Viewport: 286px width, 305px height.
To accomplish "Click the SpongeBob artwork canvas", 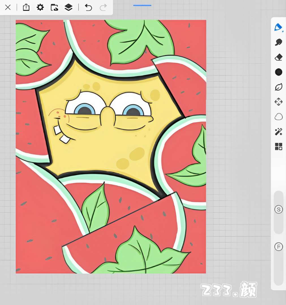I will point(111,147).
